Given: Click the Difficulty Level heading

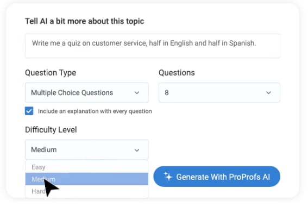Looking at the screenshot, I should (51, 130).
